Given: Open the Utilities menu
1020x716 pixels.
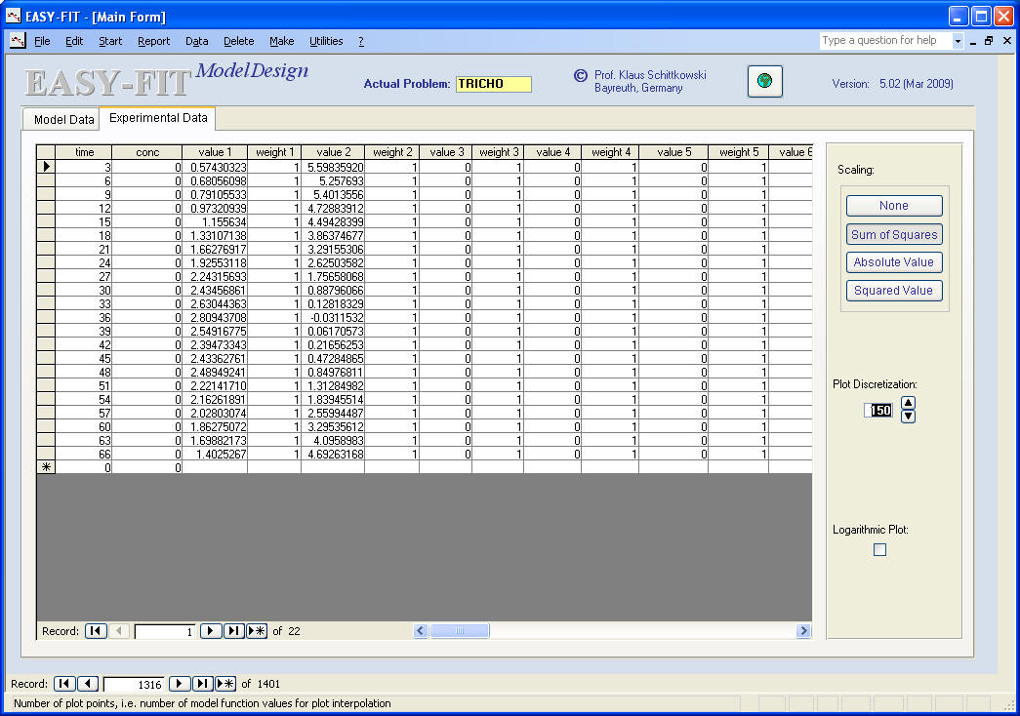Looking at the screenshot, I should (326, 41).
